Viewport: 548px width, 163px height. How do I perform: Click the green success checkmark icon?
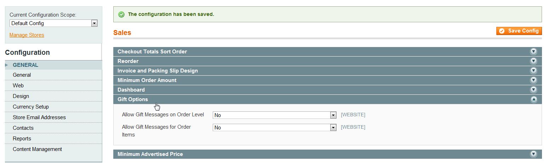[x=121, y=14]
